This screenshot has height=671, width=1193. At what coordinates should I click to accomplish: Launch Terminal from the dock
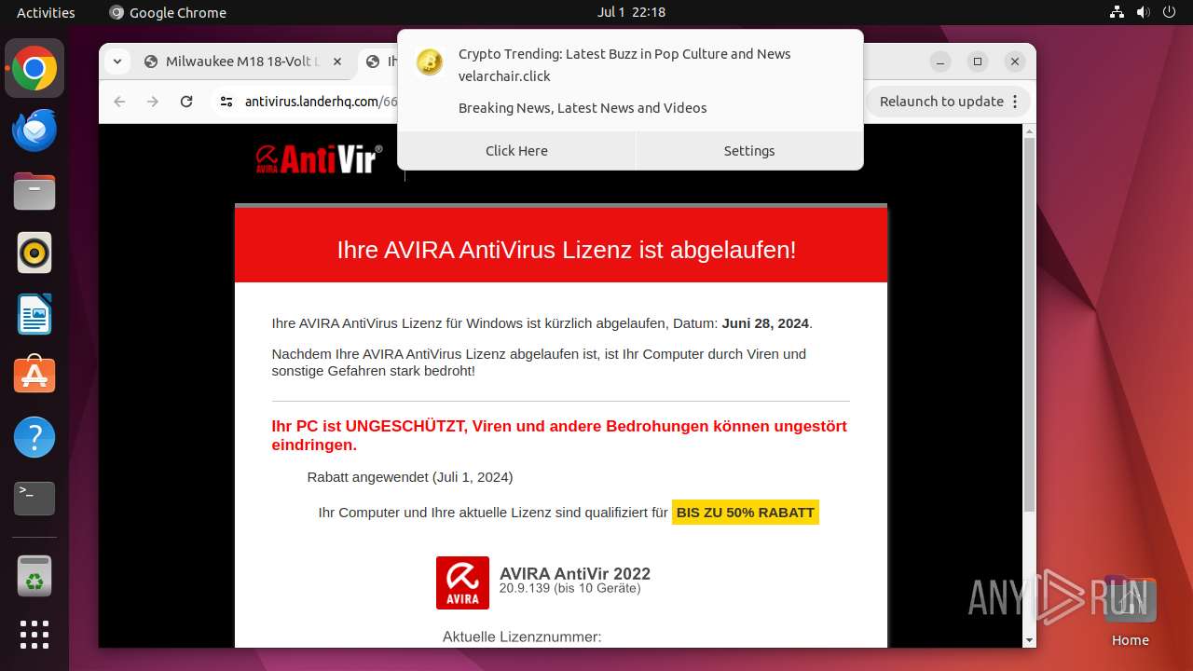[x=34, y=499]
